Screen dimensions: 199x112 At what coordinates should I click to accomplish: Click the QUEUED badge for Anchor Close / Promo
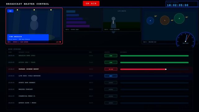coord(111,103)
